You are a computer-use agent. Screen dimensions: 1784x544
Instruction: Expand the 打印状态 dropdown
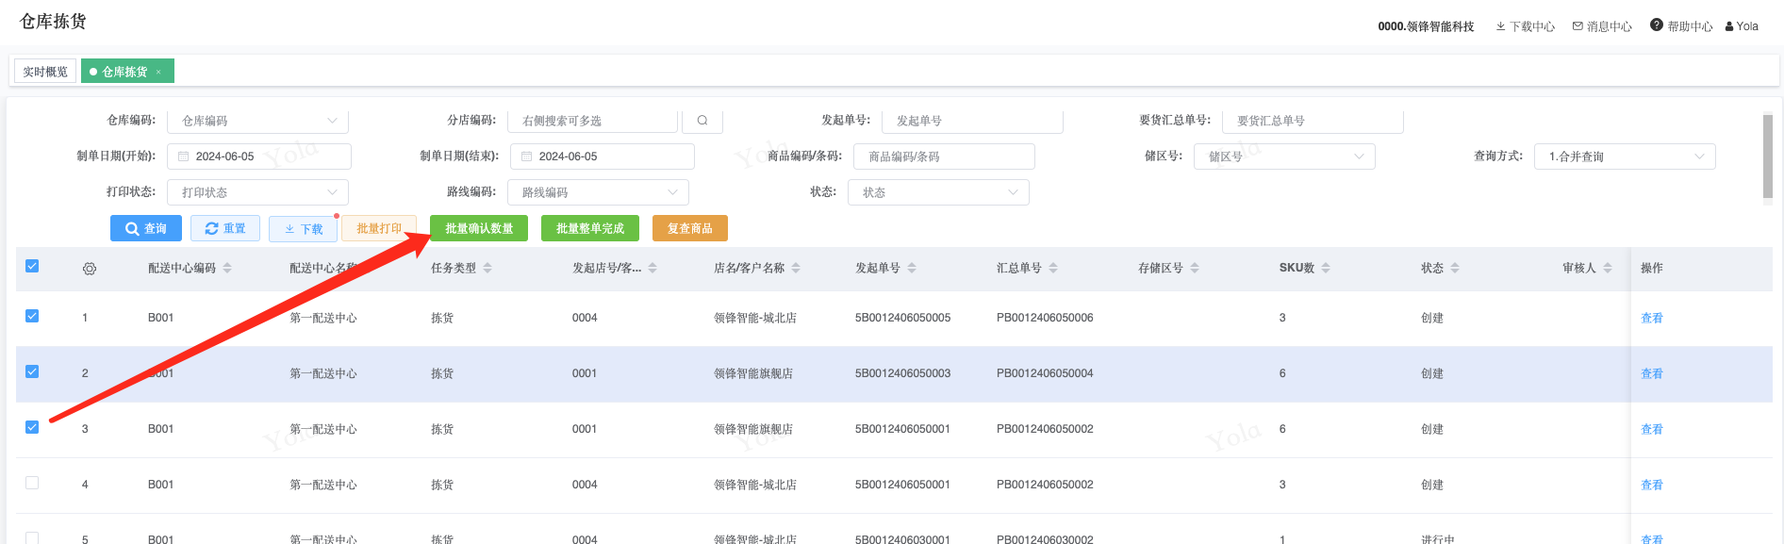pos(332,192)
